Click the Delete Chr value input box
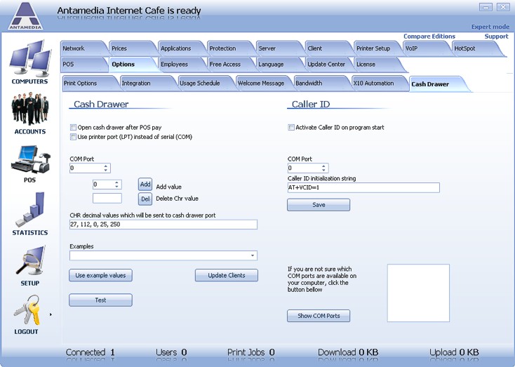This screenshot has width=515, height=367. point(107,198)
